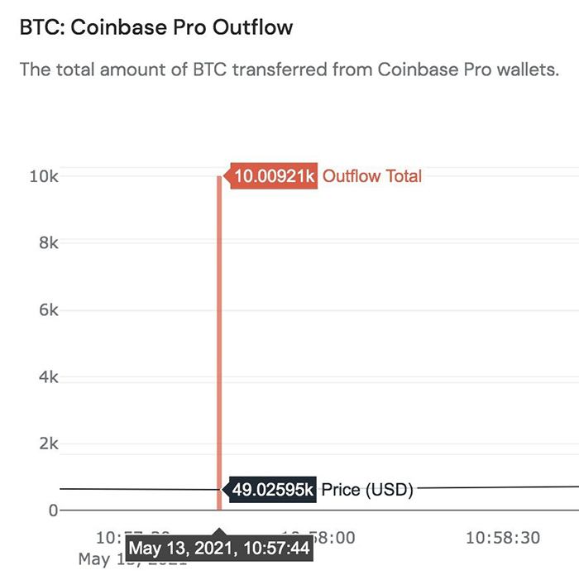Click the 10:58:30 x-axis time label

(502, 538)
